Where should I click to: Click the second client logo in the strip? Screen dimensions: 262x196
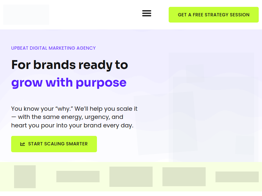(78, 177)
